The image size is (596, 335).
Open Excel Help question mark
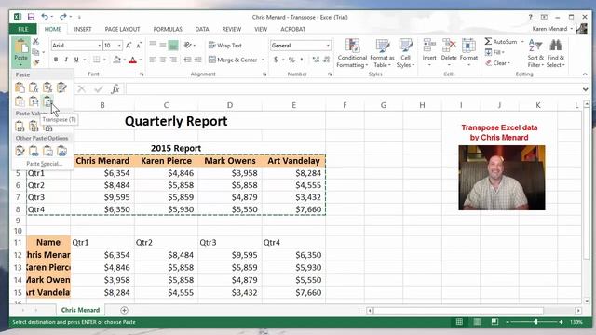click(530, 17)
